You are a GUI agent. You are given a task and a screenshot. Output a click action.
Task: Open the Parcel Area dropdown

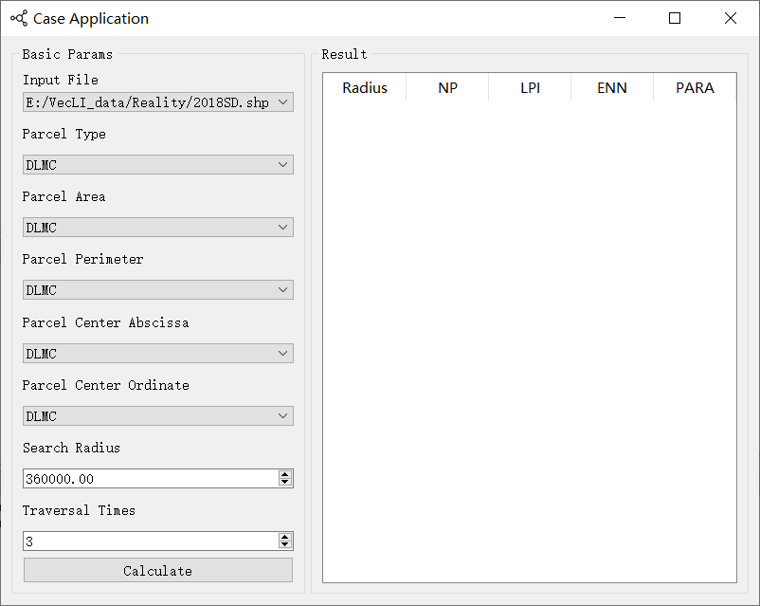click(158, 228)
